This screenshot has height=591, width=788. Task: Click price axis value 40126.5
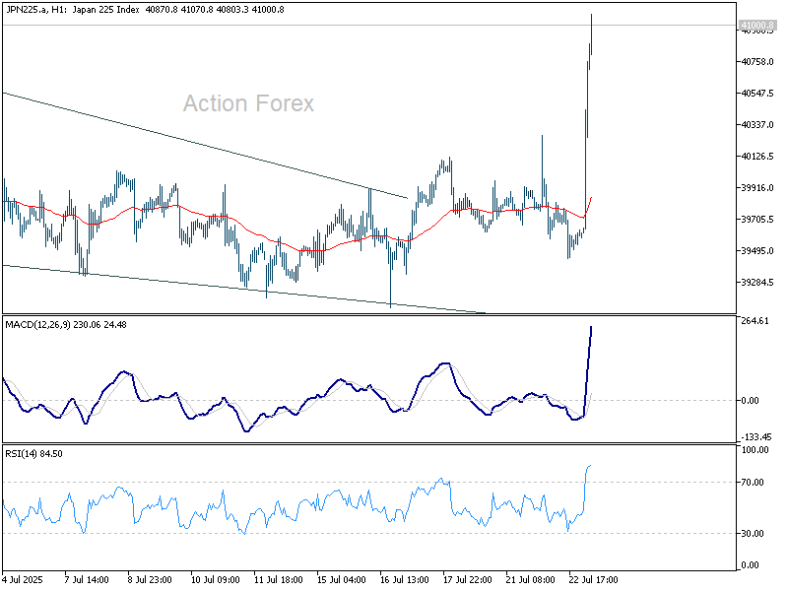coord(757,157)
